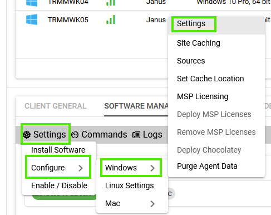Open the Mac submenu entry

click(132, 203)
